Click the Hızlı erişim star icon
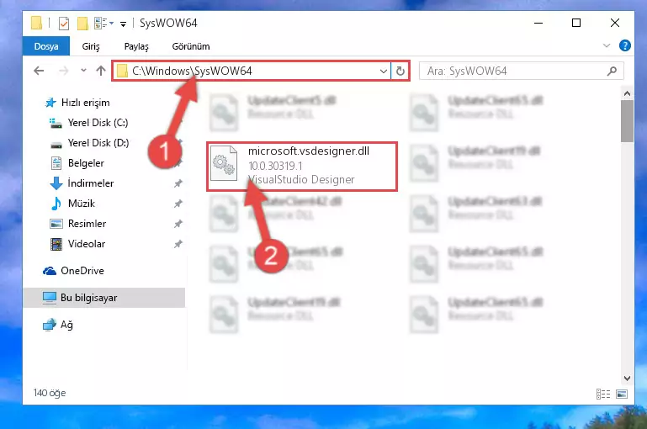Viewport: 647px width, 429px height. pos(50,103)
